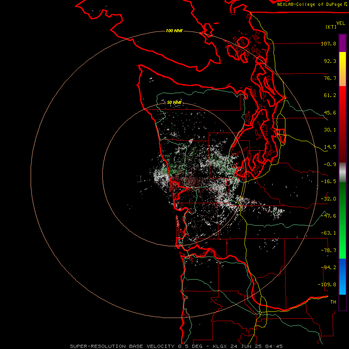
Task: Click the -109.8 velocity scale value
Action: tap(327, 285)
